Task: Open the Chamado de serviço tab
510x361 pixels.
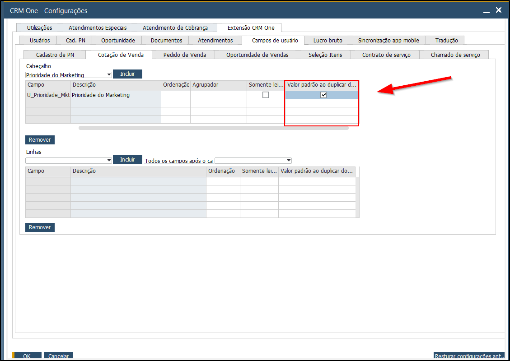Action: [455, 55]
